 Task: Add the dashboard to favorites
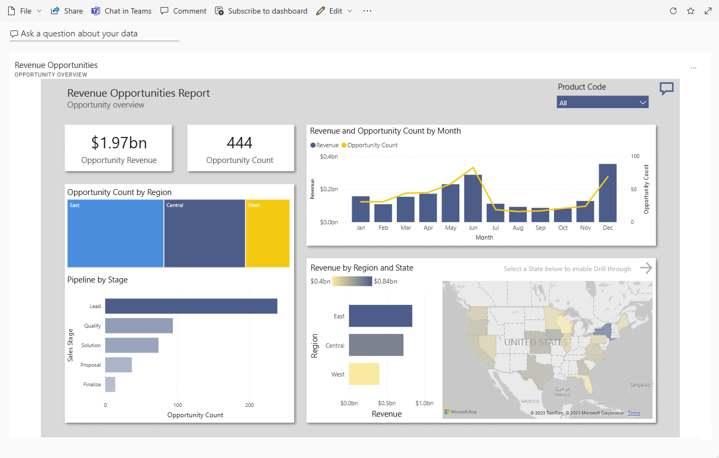(690, 10)
